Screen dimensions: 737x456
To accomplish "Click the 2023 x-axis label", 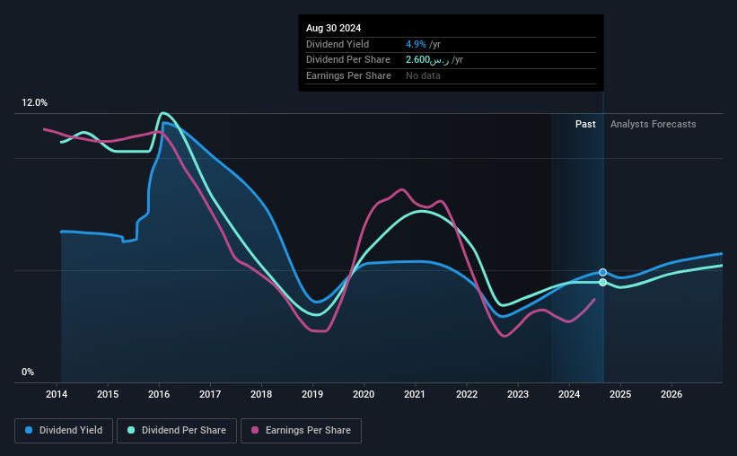I will coord(518,394).
